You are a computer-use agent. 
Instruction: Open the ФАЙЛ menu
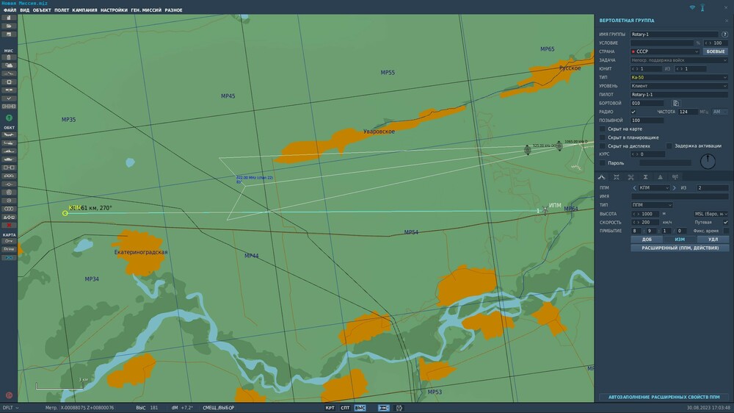pos(10,10)
